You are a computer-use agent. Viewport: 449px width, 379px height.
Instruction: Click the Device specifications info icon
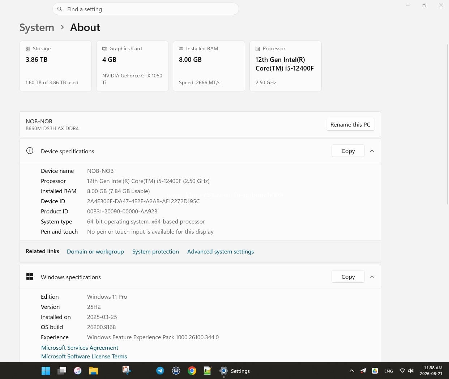(x=30, y=151)
